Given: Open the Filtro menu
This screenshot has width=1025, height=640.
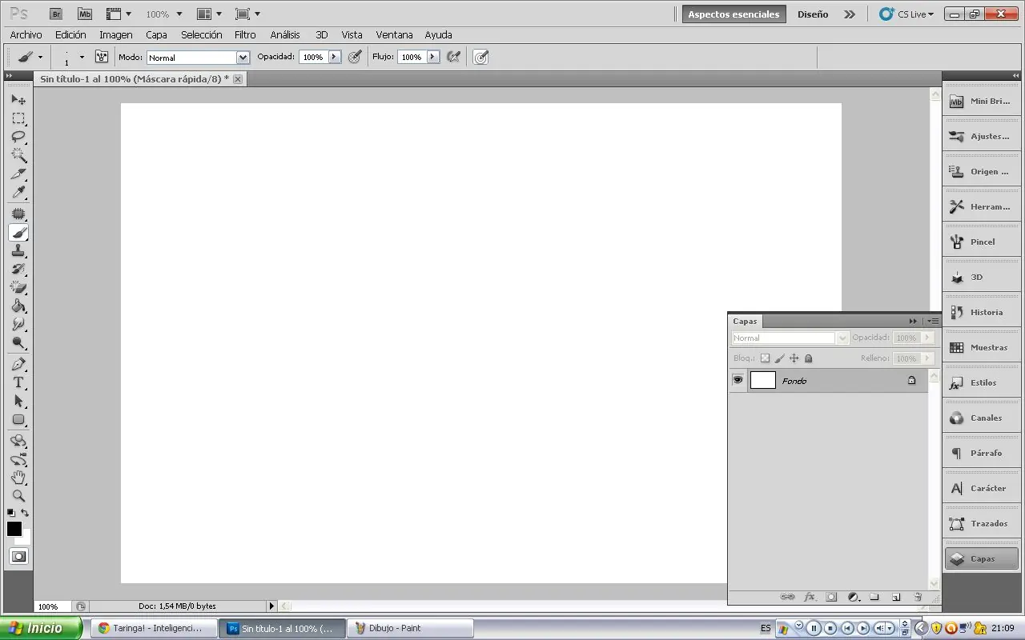Looking at the screenshot, I should 245,34.
